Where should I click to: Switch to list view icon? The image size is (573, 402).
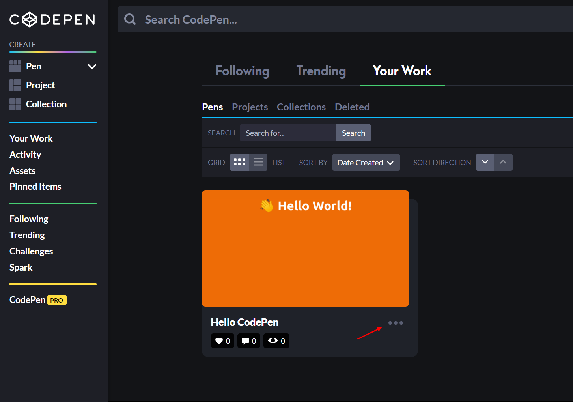pos(258,162)
